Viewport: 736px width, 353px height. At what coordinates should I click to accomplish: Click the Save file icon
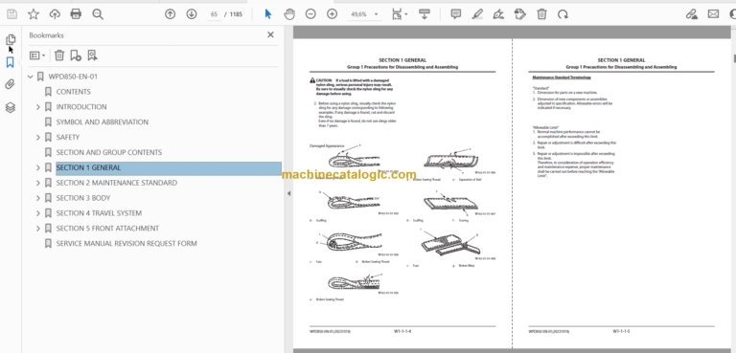11,14
